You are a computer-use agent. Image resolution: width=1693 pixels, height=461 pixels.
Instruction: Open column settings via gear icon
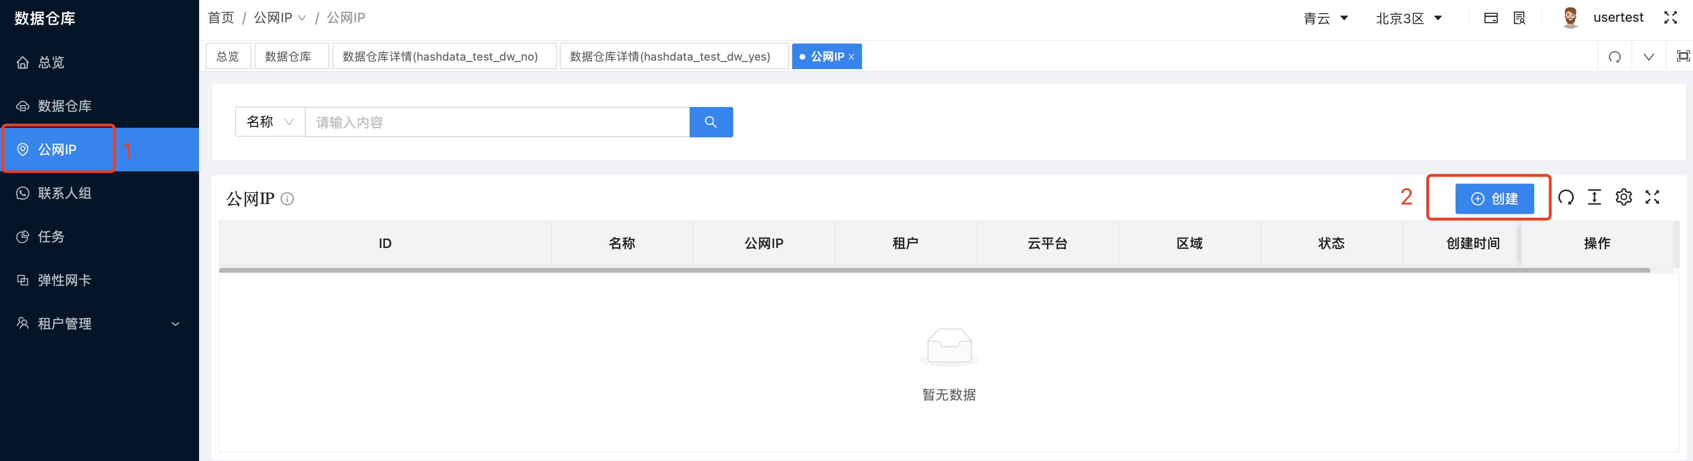1623,197
